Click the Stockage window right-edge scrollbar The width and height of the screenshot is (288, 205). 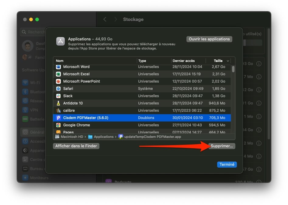(269, 84)
